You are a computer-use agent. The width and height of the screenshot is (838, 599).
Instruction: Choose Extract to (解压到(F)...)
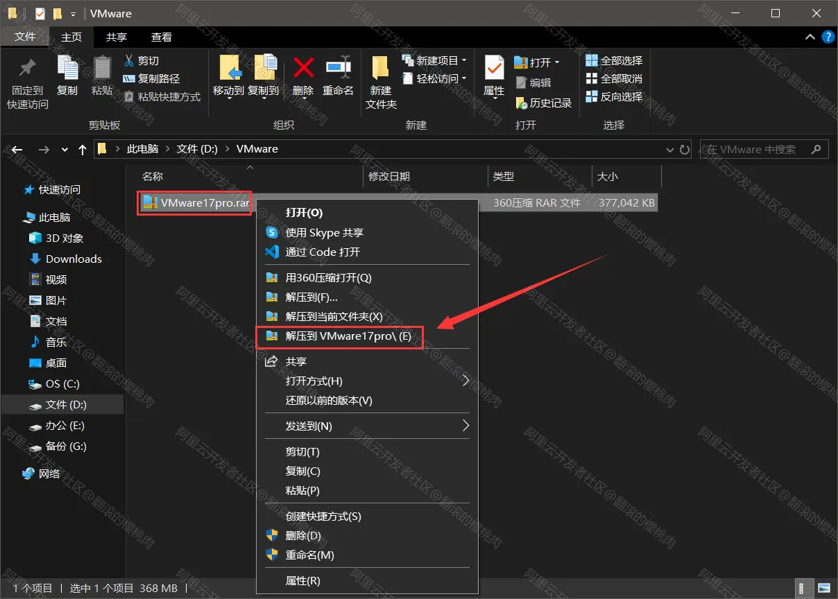[368, 297]
